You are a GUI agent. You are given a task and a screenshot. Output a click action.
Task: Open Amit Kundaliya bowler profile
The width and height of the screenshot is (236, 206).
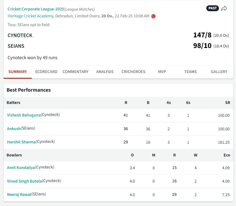click(x=21, y=168)
